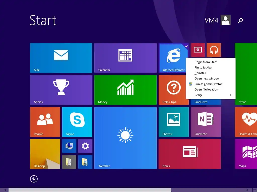Viewport: 257px width, 192px height.
Task: Open the Calendar tile
Action: coord(125,58)
